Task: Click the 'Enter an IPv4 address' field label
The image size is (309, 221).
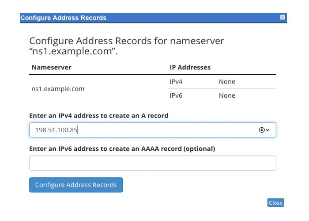Action: point(98,116)
